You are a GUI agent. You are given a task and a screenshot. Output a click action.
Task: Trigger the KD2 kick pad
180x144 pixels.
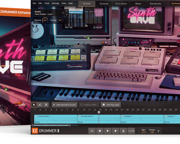(112, 53)
